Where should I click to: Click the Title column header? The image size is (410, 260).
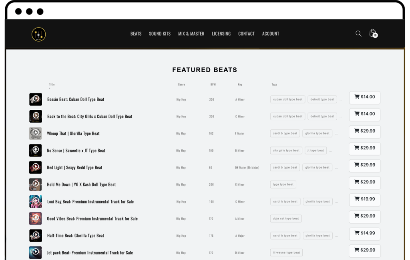(x=52, y=85)
